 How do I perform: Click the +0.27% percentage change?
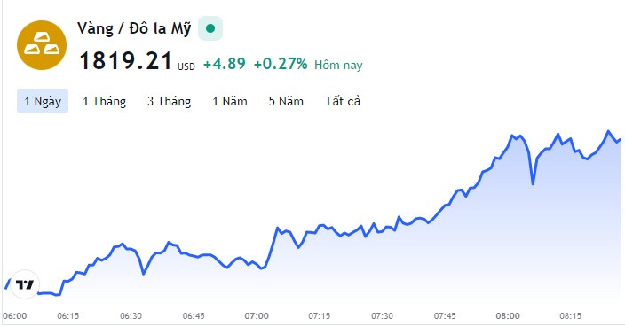[281, 64]
